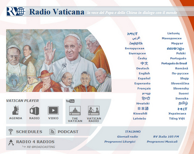Screen dimensions: 194x154
Task: Select Esperanto language
Action: [x=142, y=84]
